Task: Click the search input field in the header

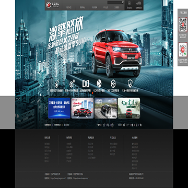Action: [x=114, y=3]
